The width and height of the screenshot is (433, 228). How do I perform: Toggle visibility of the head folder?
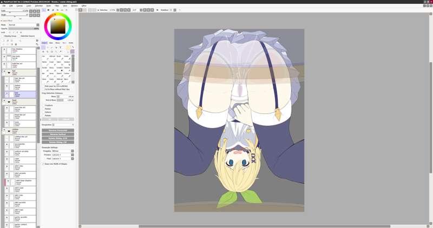[x=4, y=100]
